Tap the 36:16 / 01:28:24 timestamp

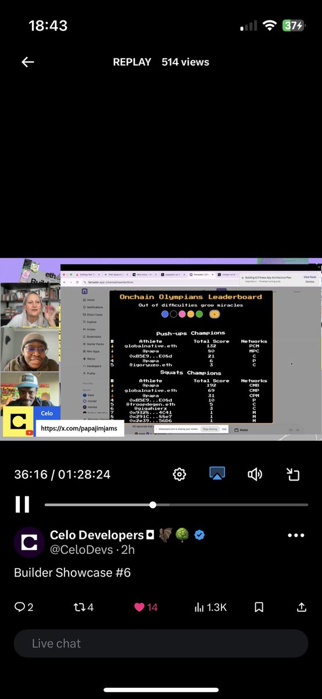[62, 475]
